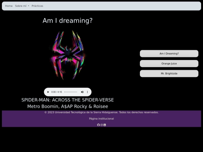Open audio player more options menu
Viewport: 203px width, 152px height.
pyautogui.click(x=87, y=92)
